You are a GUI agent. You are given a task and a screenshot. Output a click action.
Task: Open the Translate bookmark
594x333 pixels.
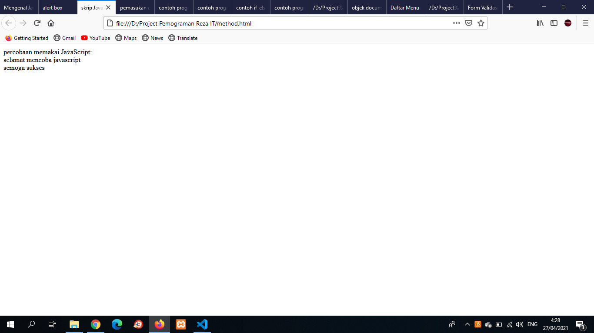183,38
